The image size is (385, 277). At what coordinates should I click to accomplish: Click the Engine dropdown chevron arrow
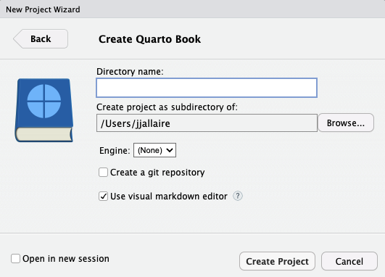coord(170,150)
